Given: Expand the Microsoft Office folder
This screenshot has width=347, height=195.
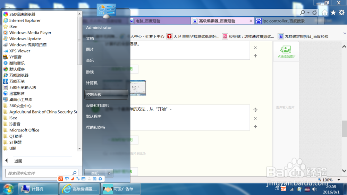Looking at the screenshot, I should point(21,130).
